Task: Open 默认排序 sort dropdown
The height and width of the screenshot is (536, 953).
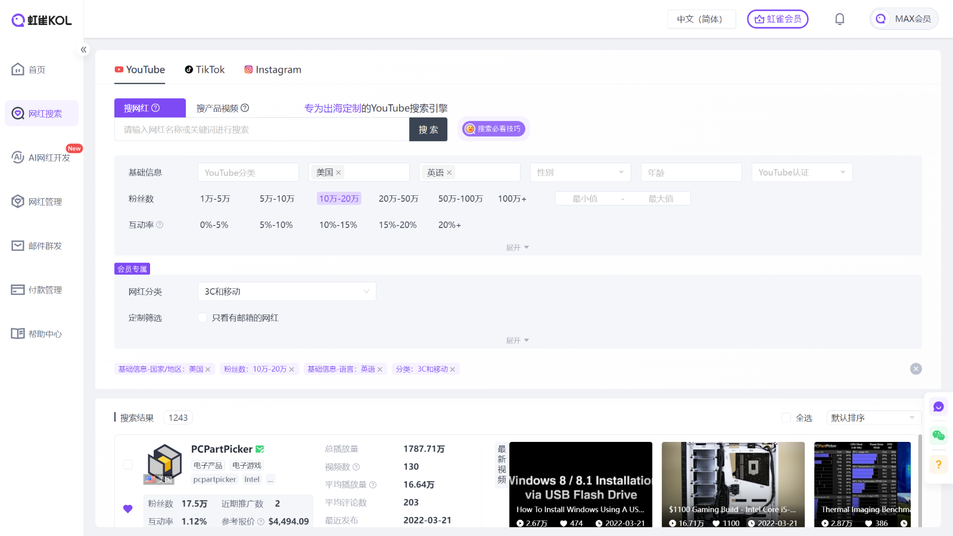Action: click(874, 417)
